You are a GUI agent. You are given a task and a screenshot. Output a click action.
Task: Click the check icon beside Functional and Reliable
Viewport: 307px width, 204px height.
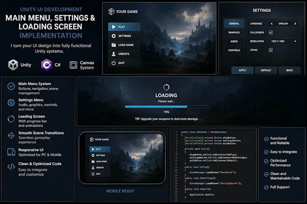[x=266, y=139]
